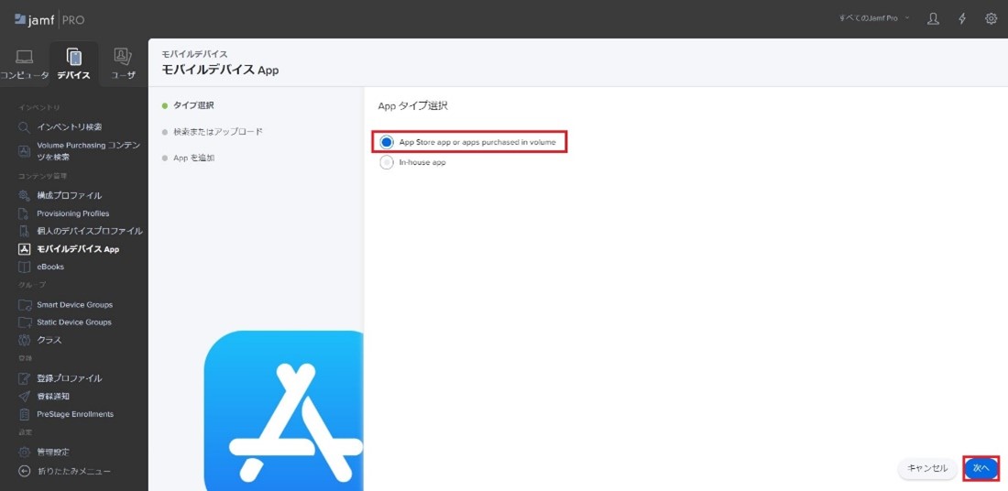The width and height of the screenshot is (1008, 491).
Task: Click the モバイルデバイス App store icon in sidebar
Action: coord(24,249)
